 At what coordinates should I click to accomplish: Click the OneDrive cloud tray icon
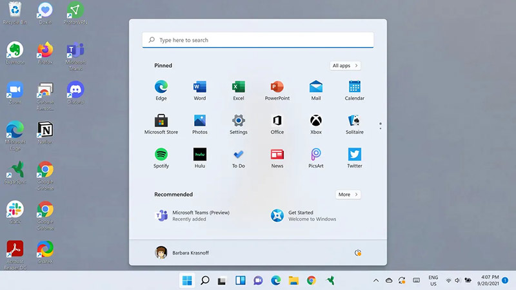click(x=389, y=280)
